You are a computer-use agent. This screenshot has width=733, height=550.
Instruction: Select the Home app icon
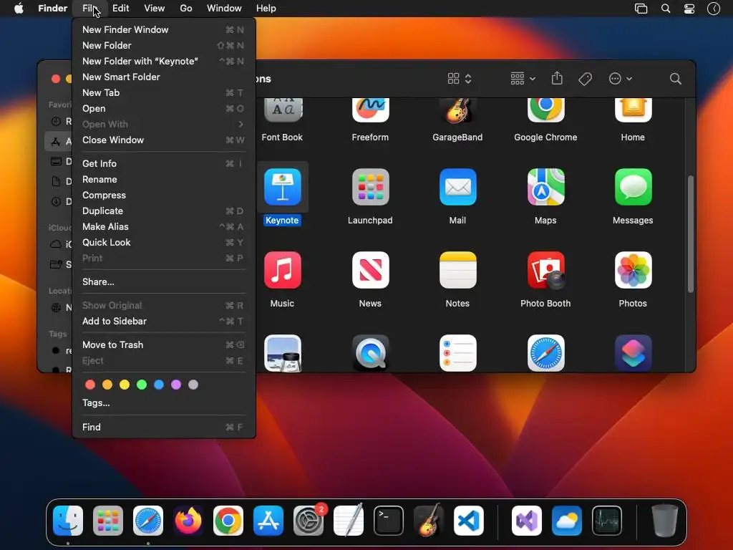(x=633, y=110)
